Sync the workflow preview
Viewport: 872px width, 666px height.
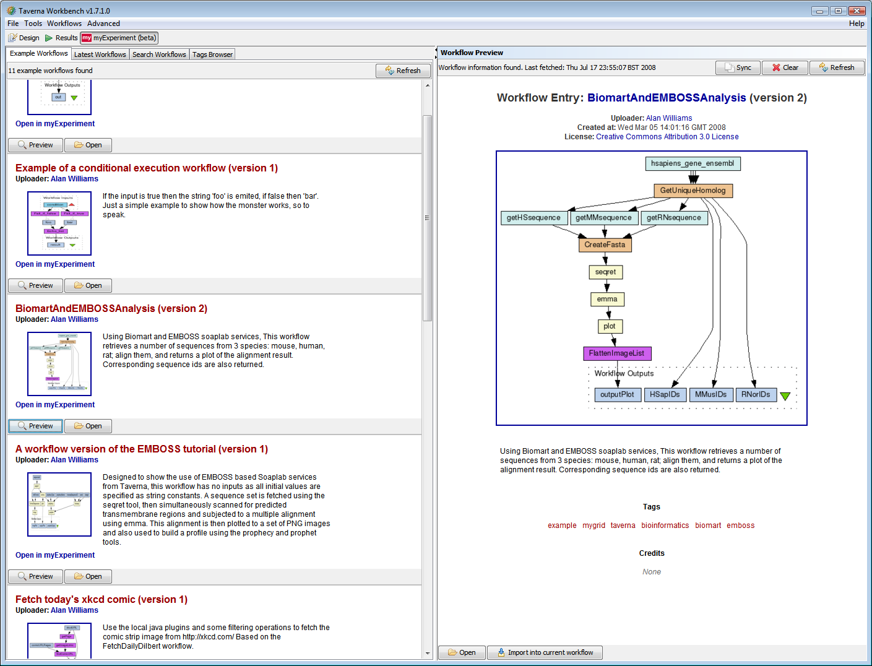click(x=738, y=67)
